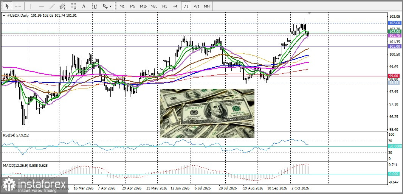403x194 pixels.
Task: Click the MACD 0.741 scale value
Action: pos(394,165)
